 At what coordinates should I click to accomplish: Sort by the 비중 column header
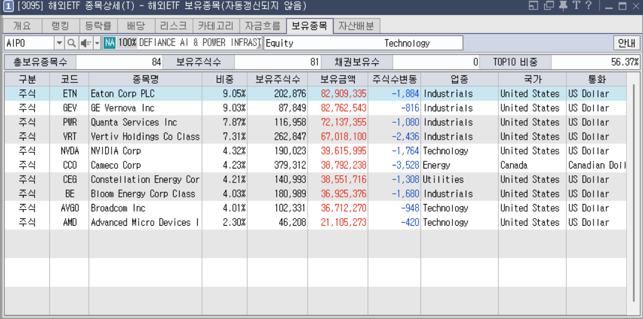(x=224, y=79)
